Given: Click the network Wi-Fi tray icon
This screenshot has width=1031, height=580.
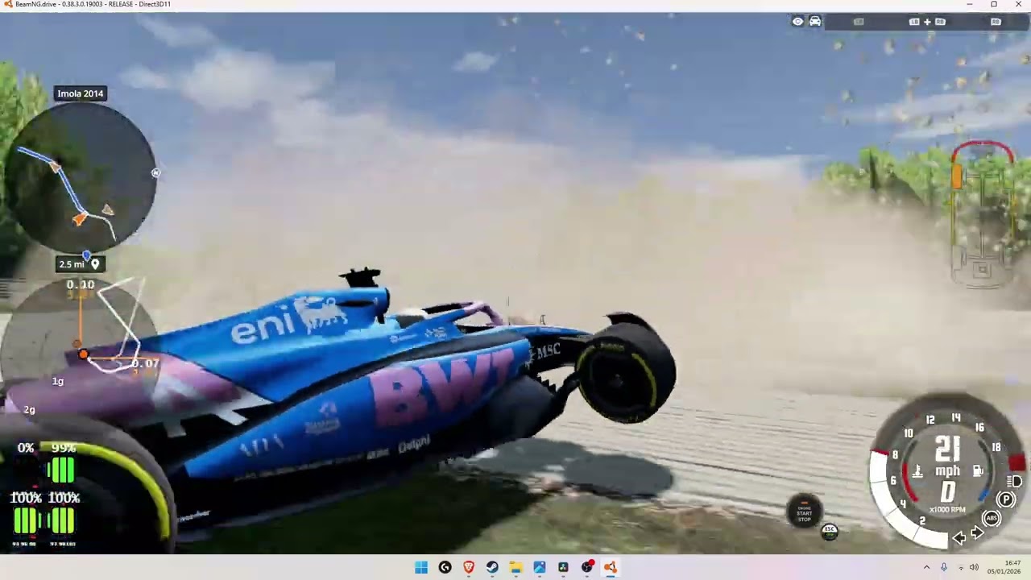Looking at the screenshot, I should pos(961,568).
